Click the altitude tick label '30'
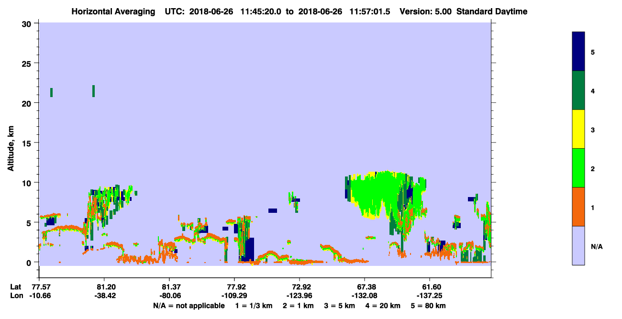The image size is (622, 319). click(x=28, y=23)
